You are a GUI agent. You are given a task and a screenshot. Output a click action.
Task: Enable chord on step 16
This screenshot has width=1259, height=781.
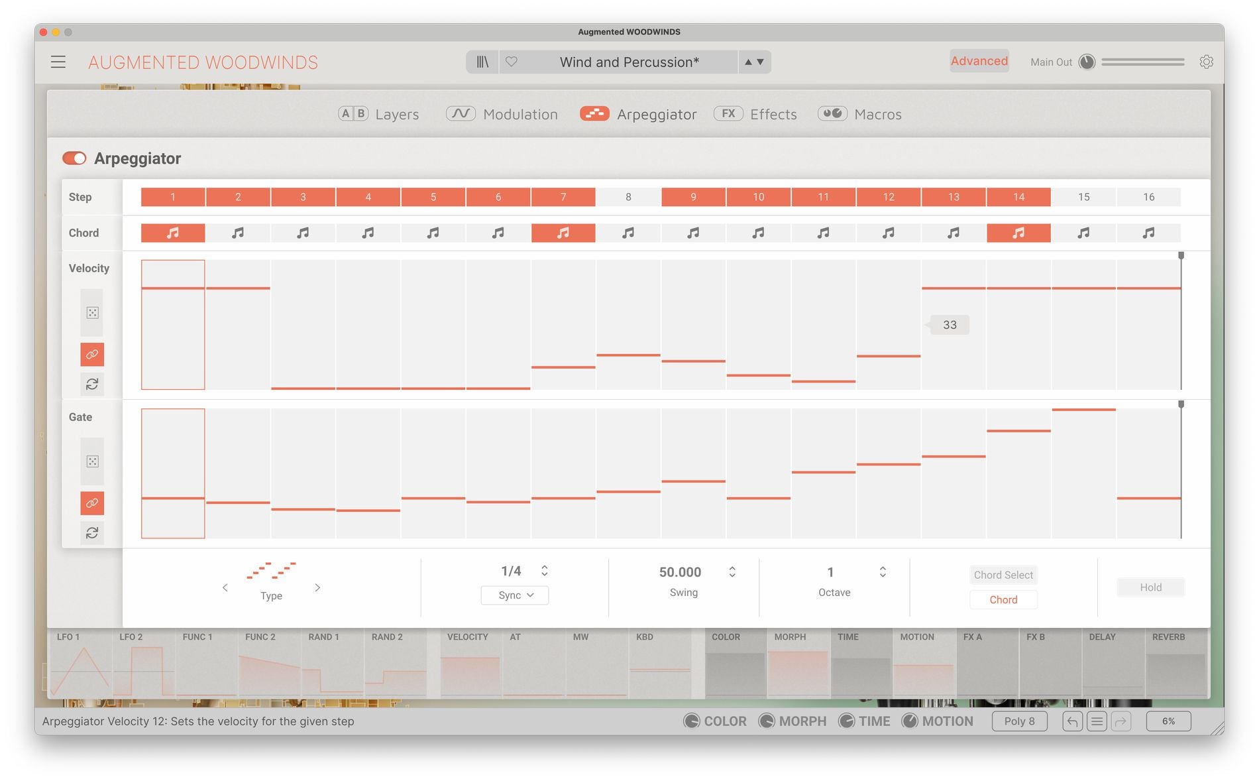point(1148,233)
